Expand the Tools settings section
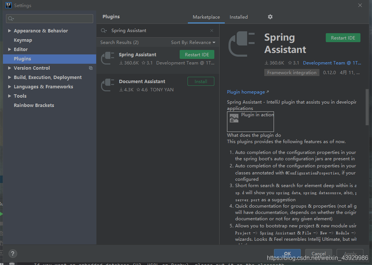The image size is (372, 265). [x=9, y=96]
